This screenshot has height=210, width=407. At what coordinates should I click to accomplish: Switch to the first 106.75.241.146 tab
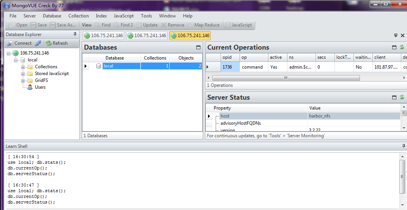[104, 36]
